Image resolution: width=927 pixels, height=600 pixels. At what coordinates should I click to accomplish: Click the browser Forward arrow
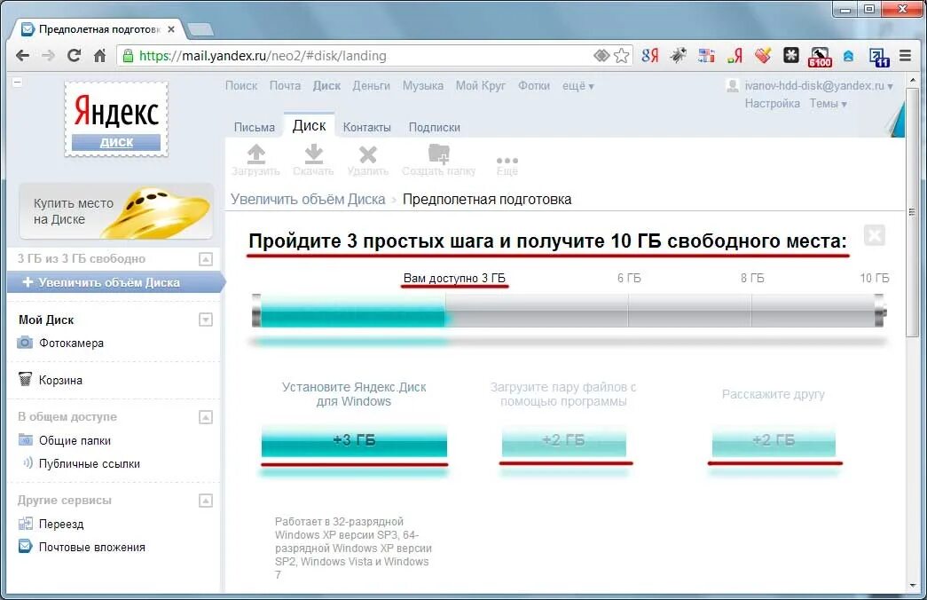click(x=48, y=56)
